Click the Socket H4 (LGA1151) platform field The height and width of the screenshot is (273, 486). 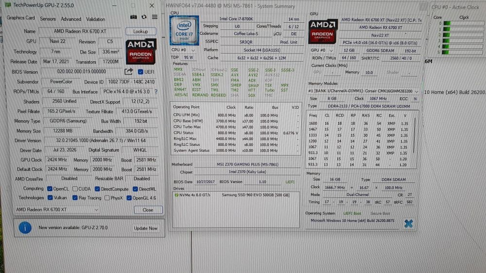(x=261, y=50)
